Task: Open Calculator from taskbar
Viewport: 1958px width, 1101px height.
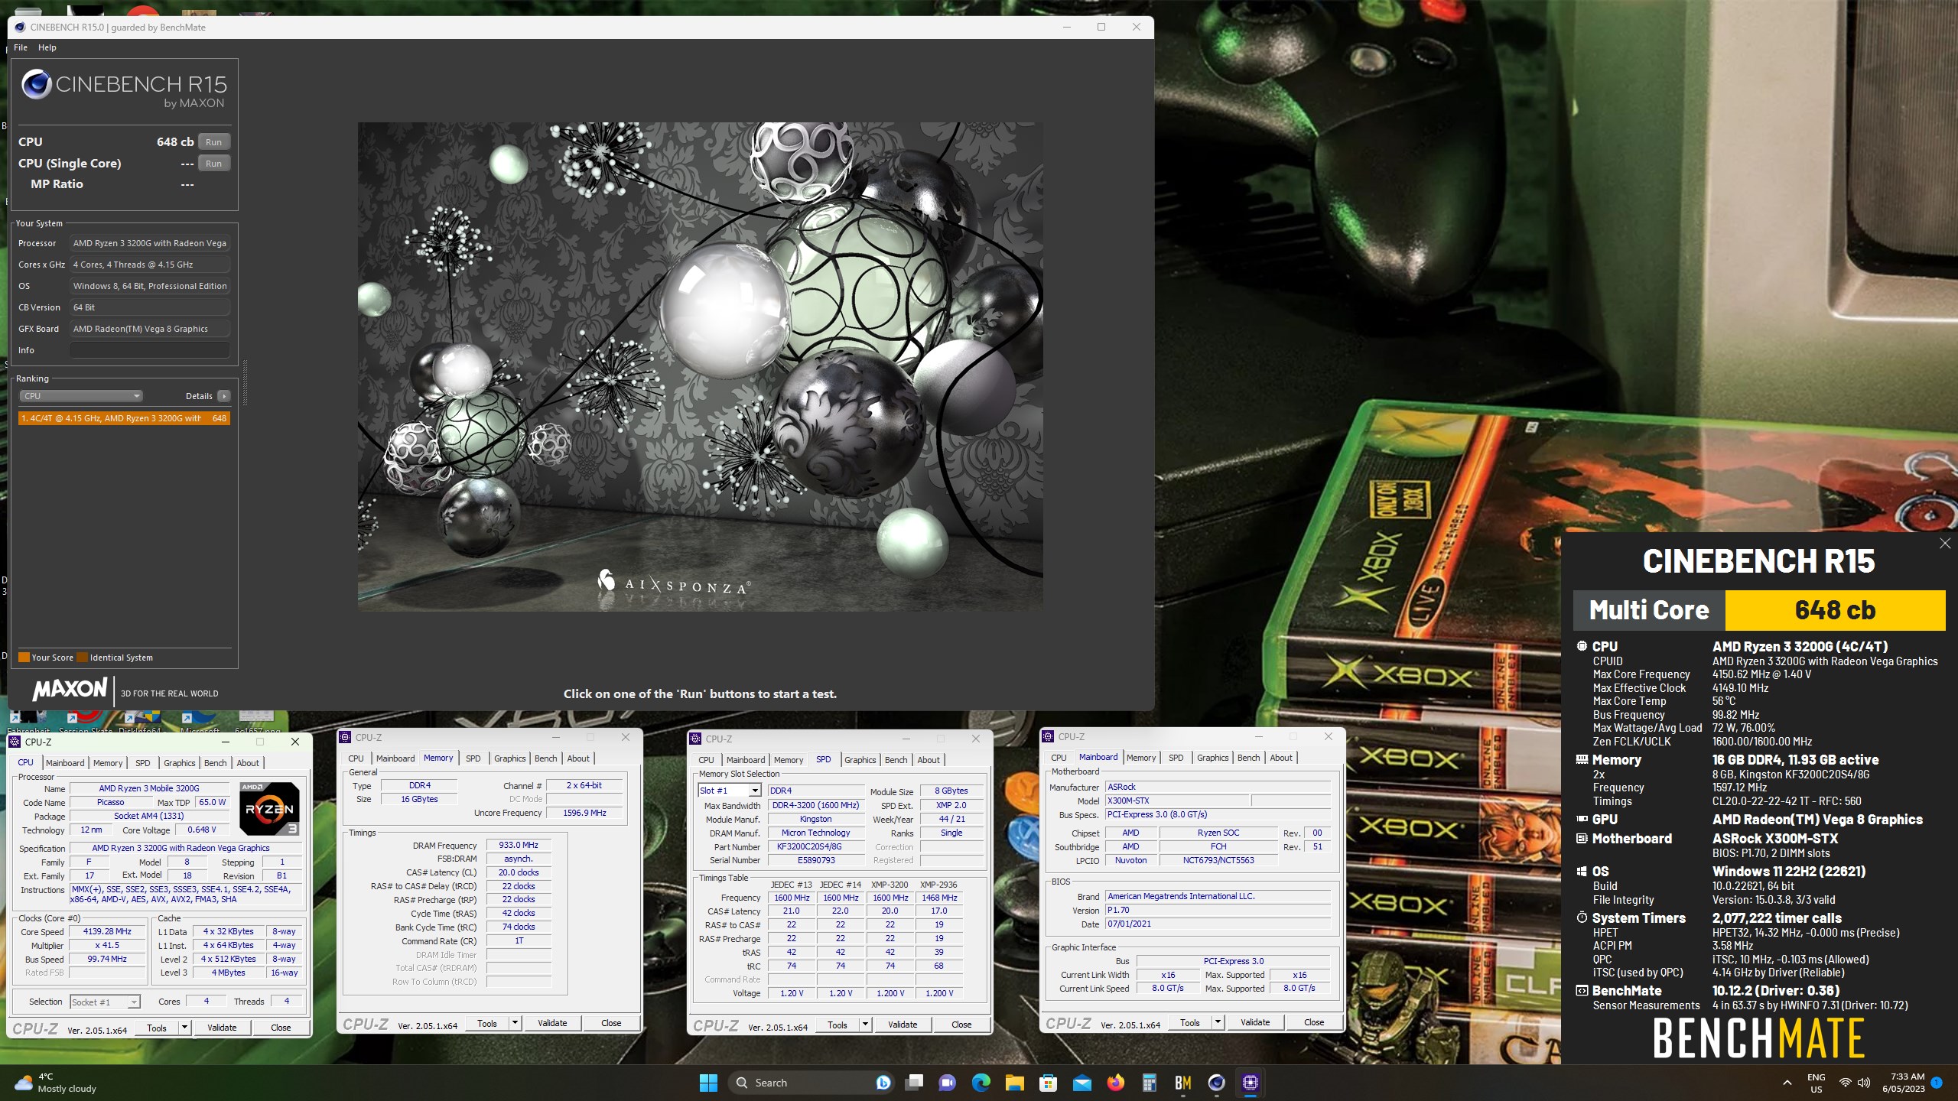Action: tap(1150, 1083)
